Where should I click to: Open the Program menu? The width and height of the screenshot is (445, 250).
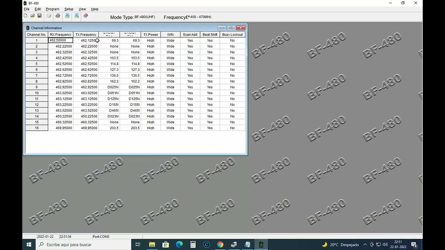point(52,9)
